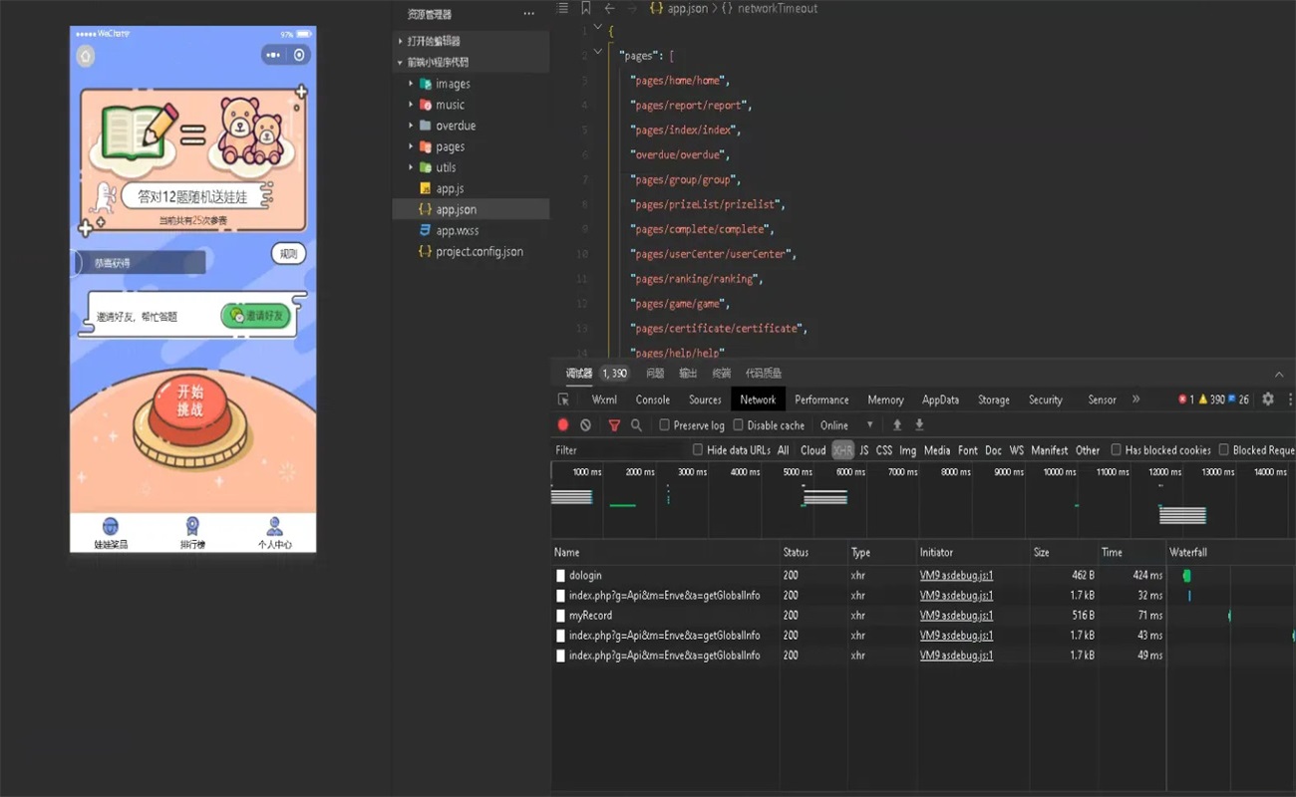Viewport: 1296px width, 797px height.
Task: Open the explorer more actions (…) menu
Action: [x=528, y=14]
